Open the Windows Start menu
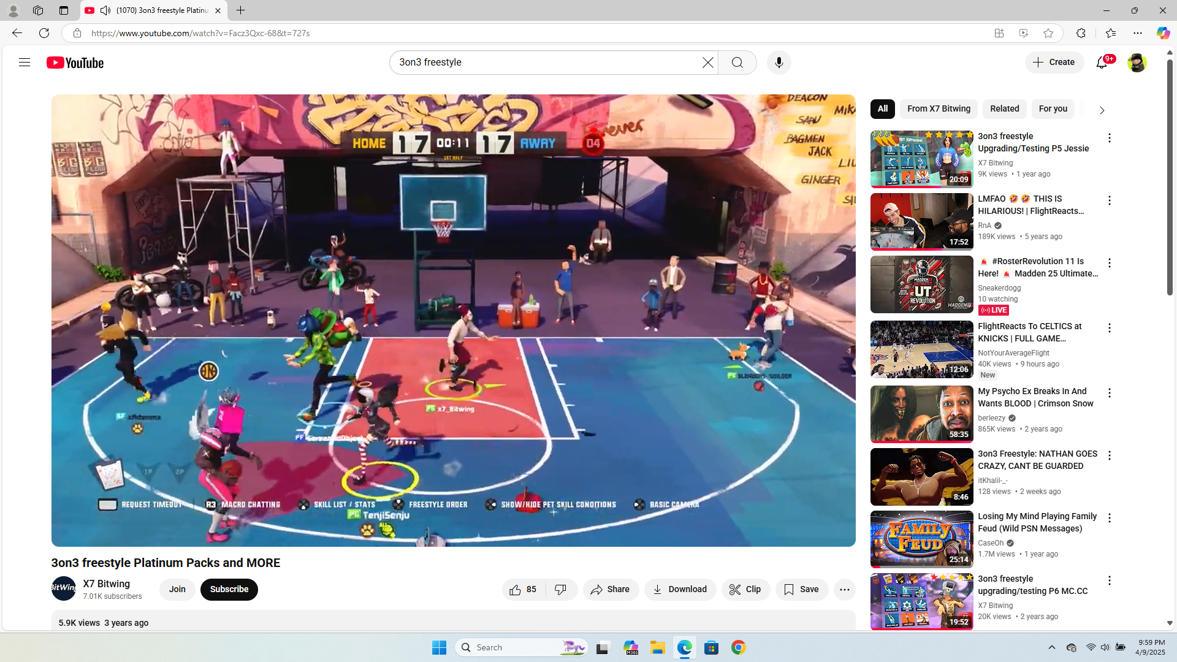1177x662 pixels. pyautogui.click(x=439, y=647)
